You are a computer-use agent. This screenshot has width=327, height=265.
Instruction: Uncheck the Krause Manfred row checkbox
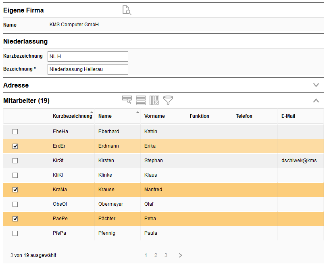tap(15, 190)
